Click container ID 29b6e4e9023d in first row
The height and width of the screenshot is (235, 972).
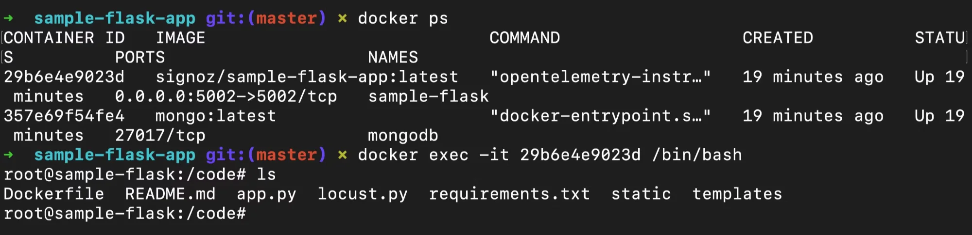[64, 77]
